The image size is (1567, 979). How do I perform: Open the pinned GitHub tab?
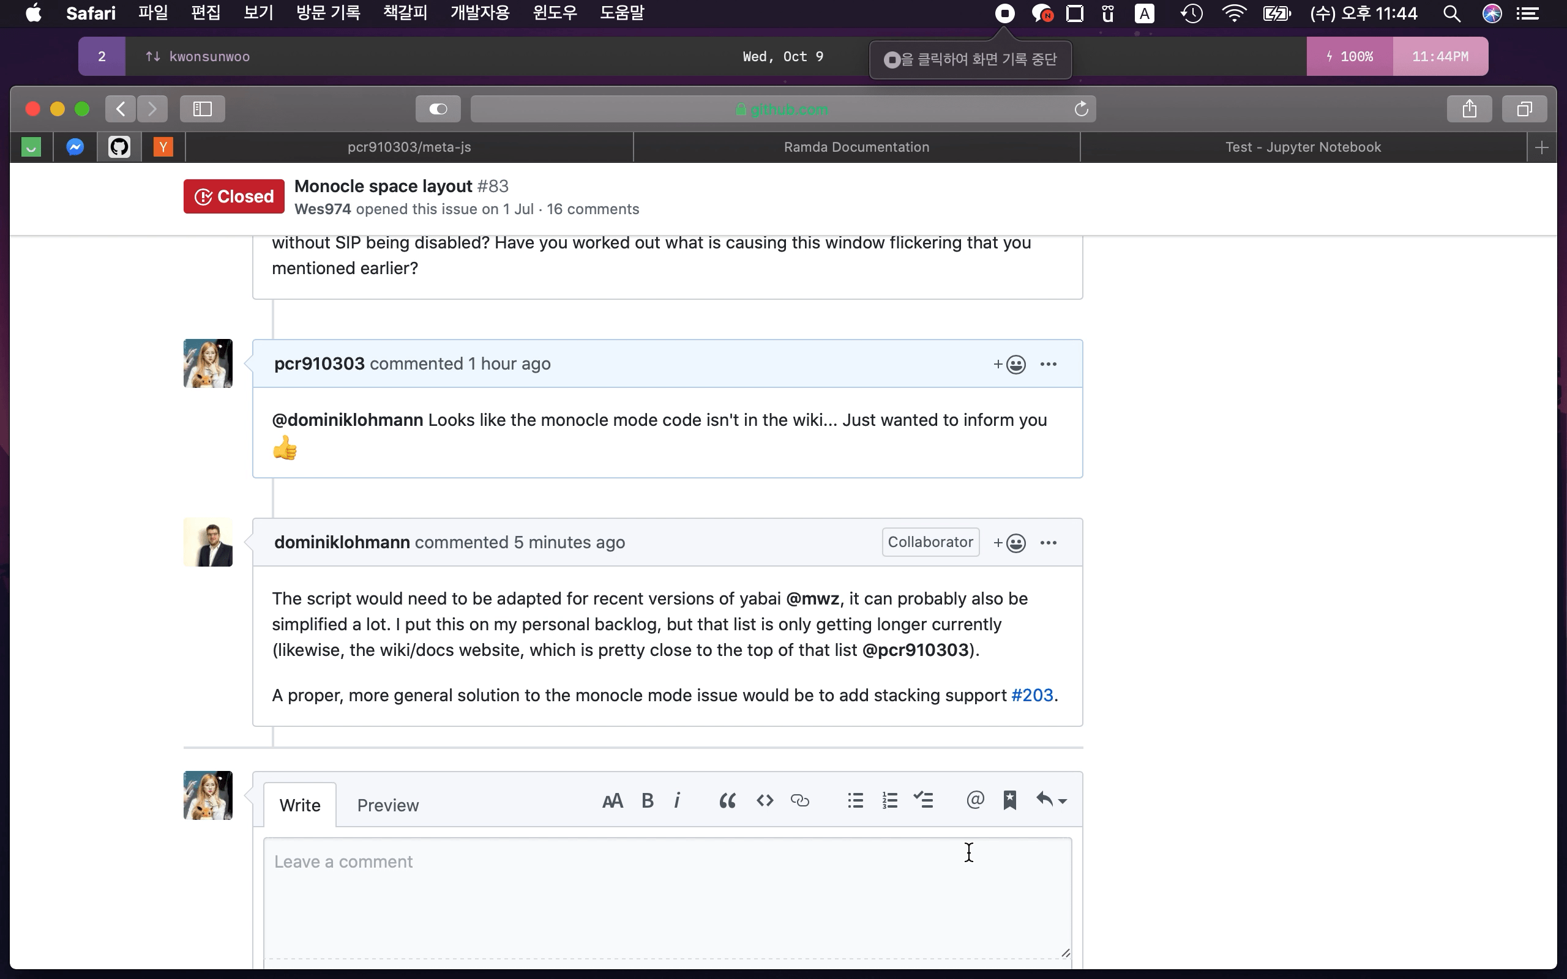click(x=119, y=147)
